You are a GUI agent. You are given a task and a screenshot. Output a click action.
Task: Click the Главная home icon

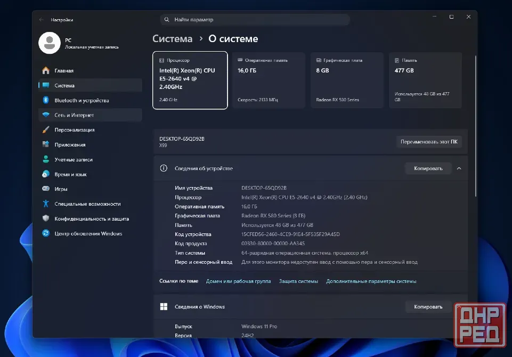(46, 70)
